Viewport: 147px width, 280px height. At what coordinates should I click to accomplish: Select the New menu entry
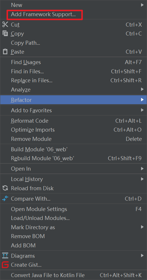74,5
